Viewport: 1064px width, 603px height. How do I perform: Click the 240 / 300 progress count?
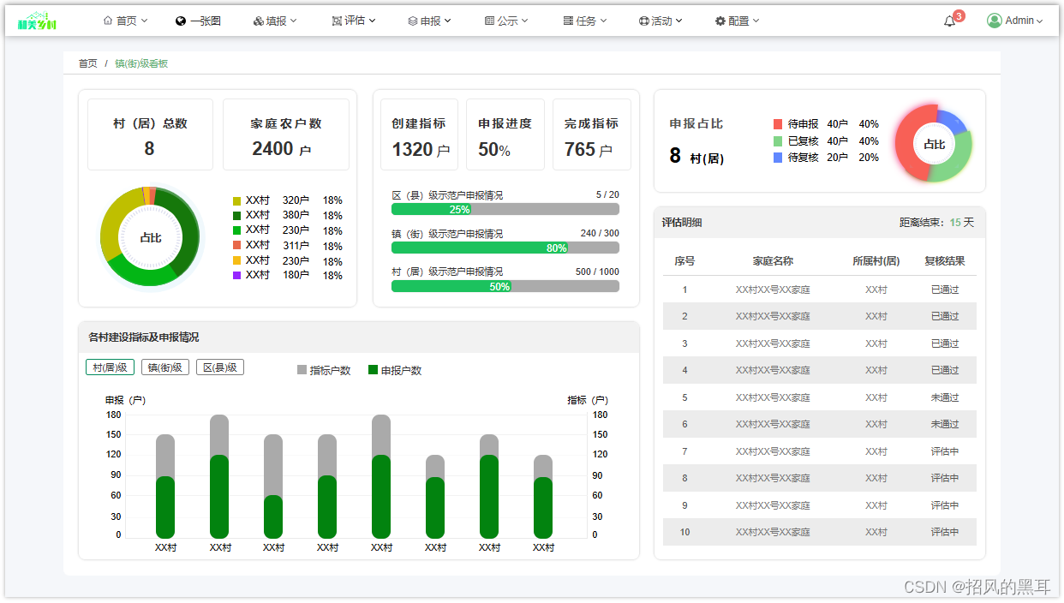tap(600, 233)
